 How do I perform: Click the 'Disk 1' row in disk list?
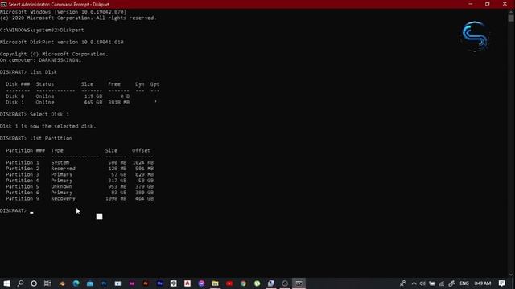(81, 102)
